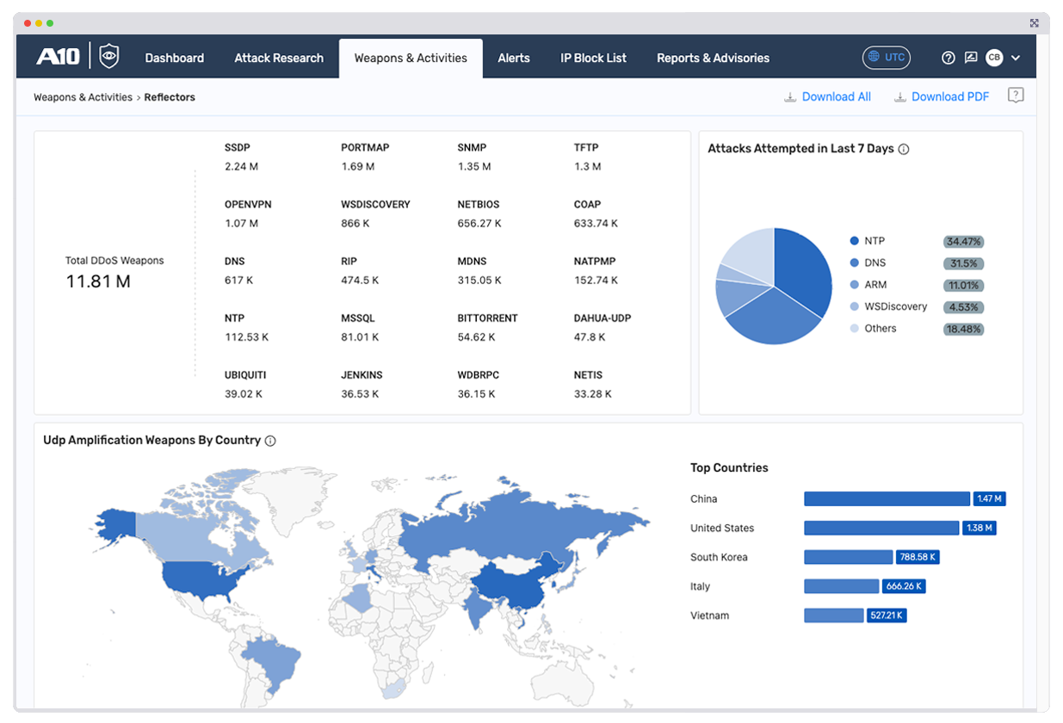Viewport: 1063px width, 723px height.
Task: Open the Attack Research tab
Action: [x=279, y=58]
